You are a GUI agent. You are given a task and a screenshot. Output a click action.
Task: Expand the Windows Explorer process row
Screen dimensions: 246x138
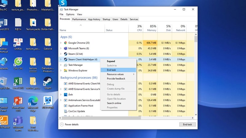coord(61,71)
